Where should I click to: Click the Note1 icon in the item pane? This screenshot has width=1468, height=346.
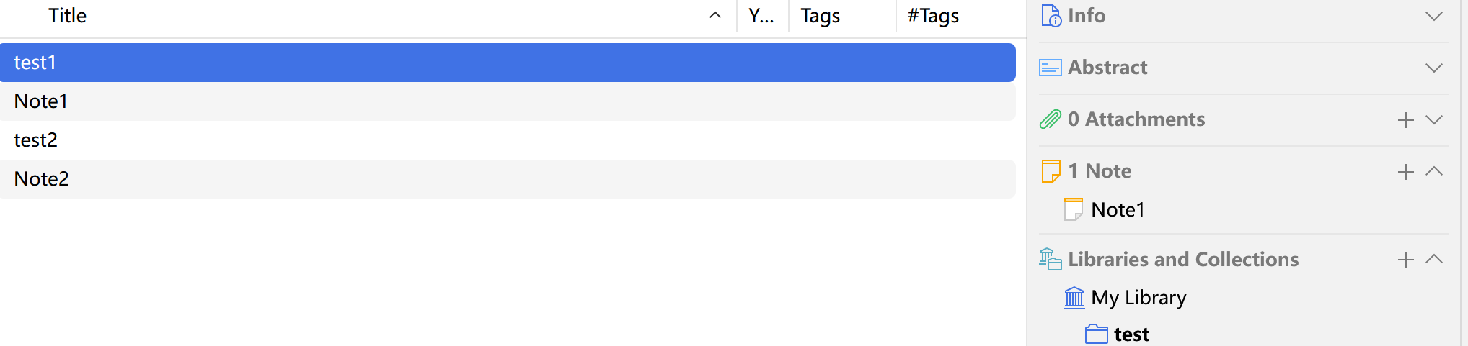point(1074,209)
